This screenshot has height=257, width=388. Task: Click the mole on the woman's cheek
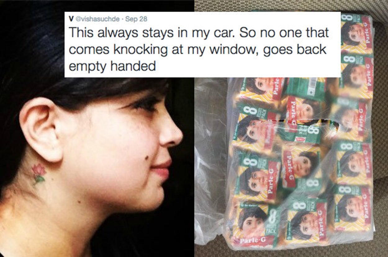pos(146,158)
